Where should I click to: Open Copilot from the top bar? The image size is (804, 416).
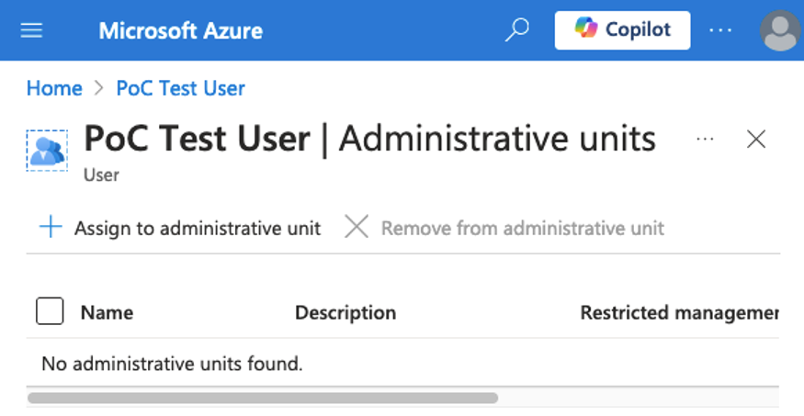click(622, 30)
